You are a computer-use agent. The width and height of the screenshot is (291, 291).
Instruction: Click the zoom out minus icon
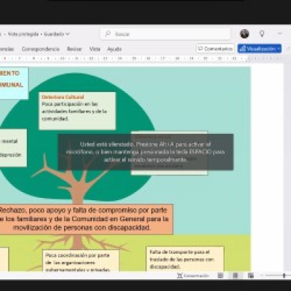[262, 276]
